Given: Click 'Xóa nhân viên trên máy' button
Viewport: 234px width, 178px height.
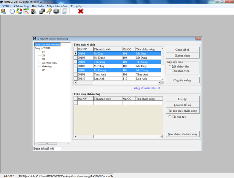Looking at the screenshot, I should [x=183, y=134].
